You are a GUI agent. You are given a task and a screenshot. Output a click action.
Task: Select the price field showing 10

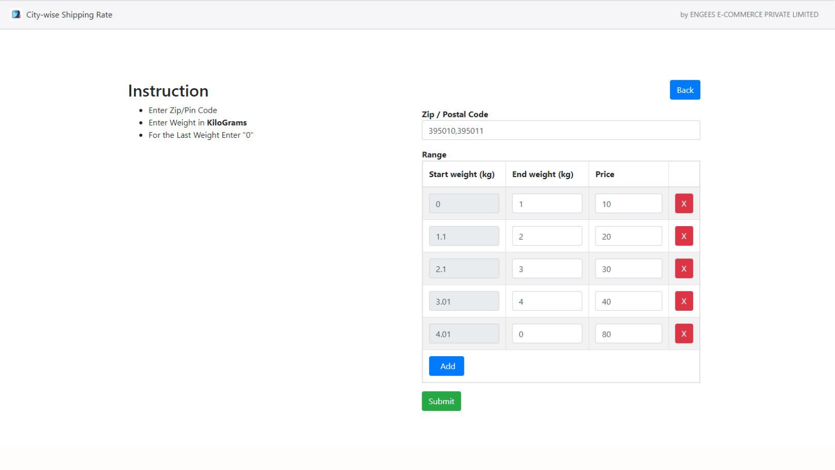click(x=628, y=204)
